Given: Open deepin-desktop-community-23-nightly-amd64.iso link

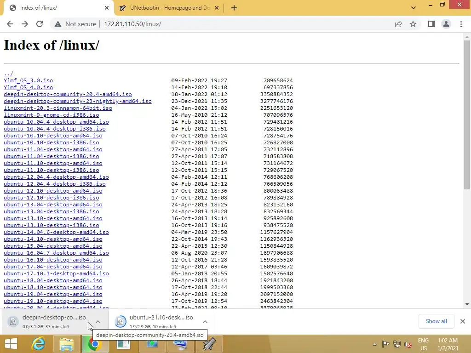Looking at the screenshot, I should [x=77, y=101].
